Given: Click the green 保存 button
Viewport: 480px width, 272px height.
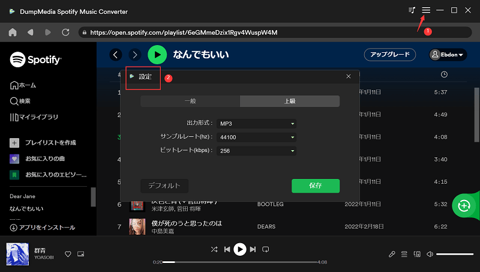Looking at the screenshot, I should tap(316, 186).
